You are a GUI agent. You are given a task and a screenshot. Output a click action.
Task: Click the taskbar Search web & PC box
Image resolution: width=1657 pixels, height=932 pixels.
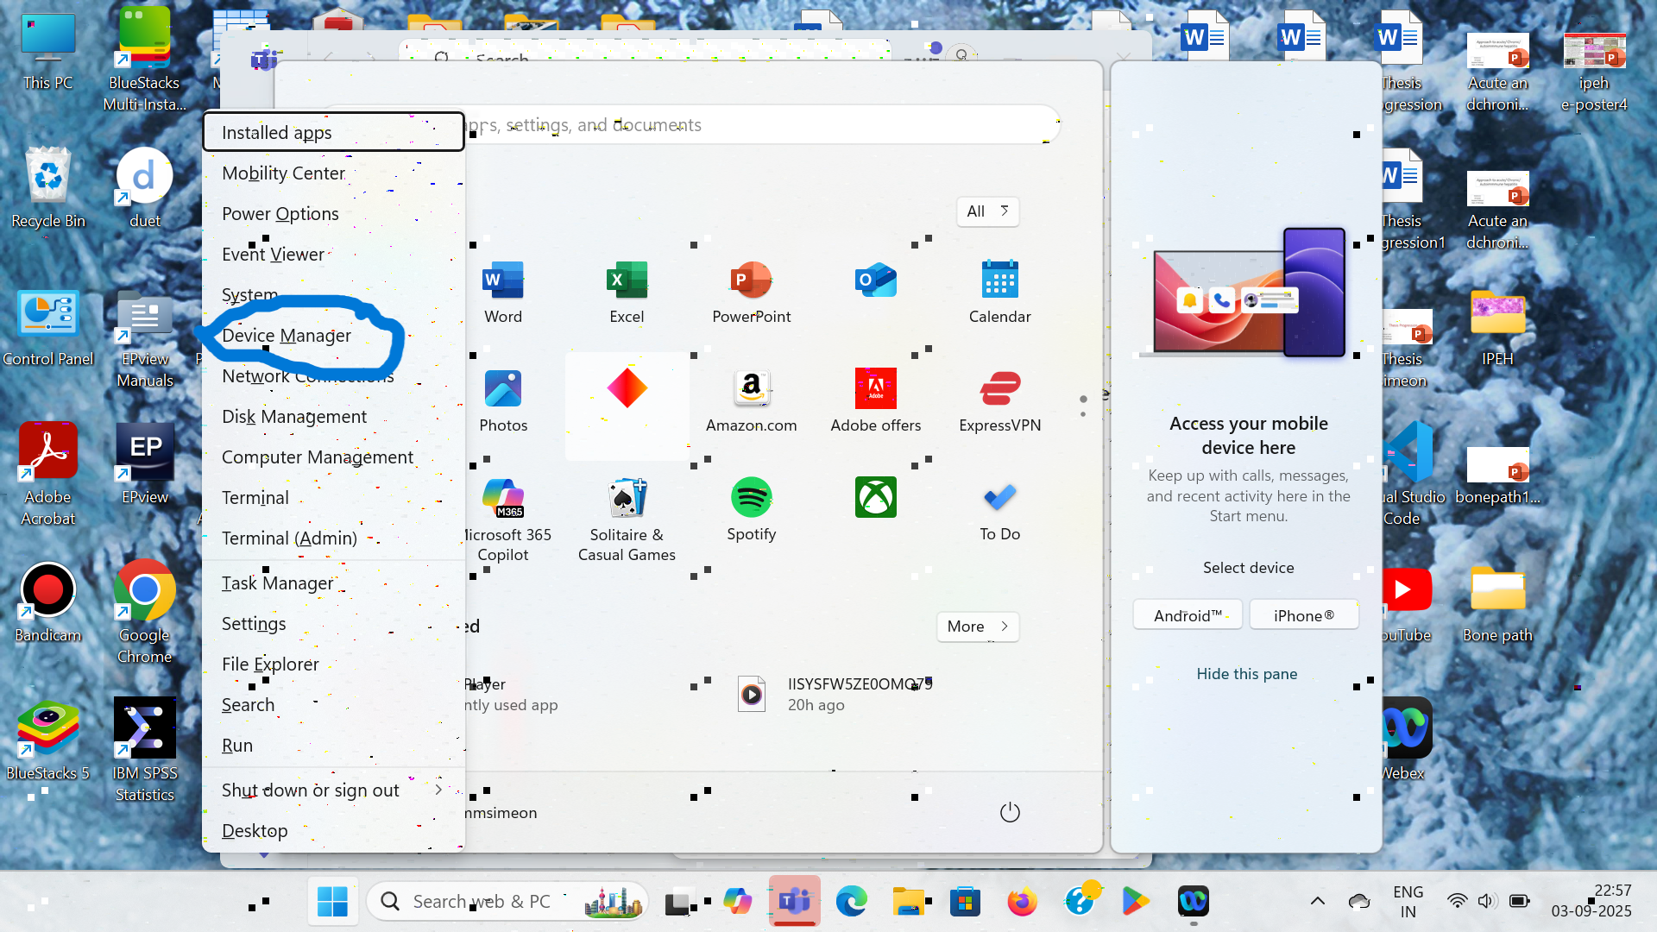tap(481, 902)
